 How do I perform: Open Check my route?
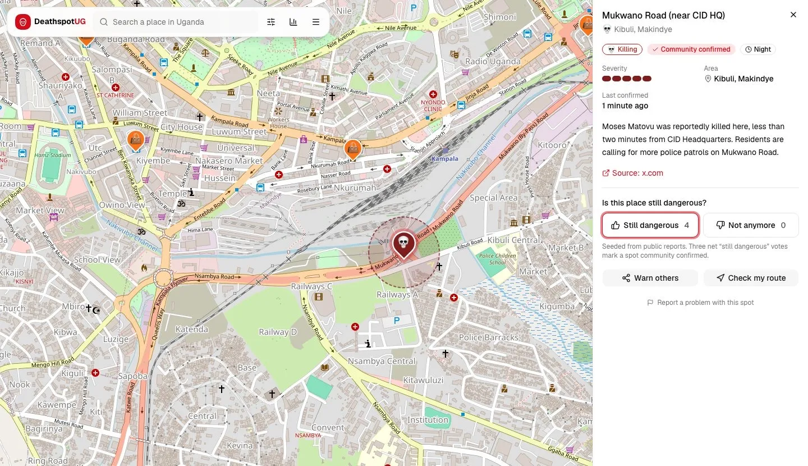point(751,278)
